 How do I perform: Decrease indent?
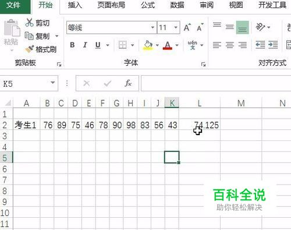click(260, 45)
